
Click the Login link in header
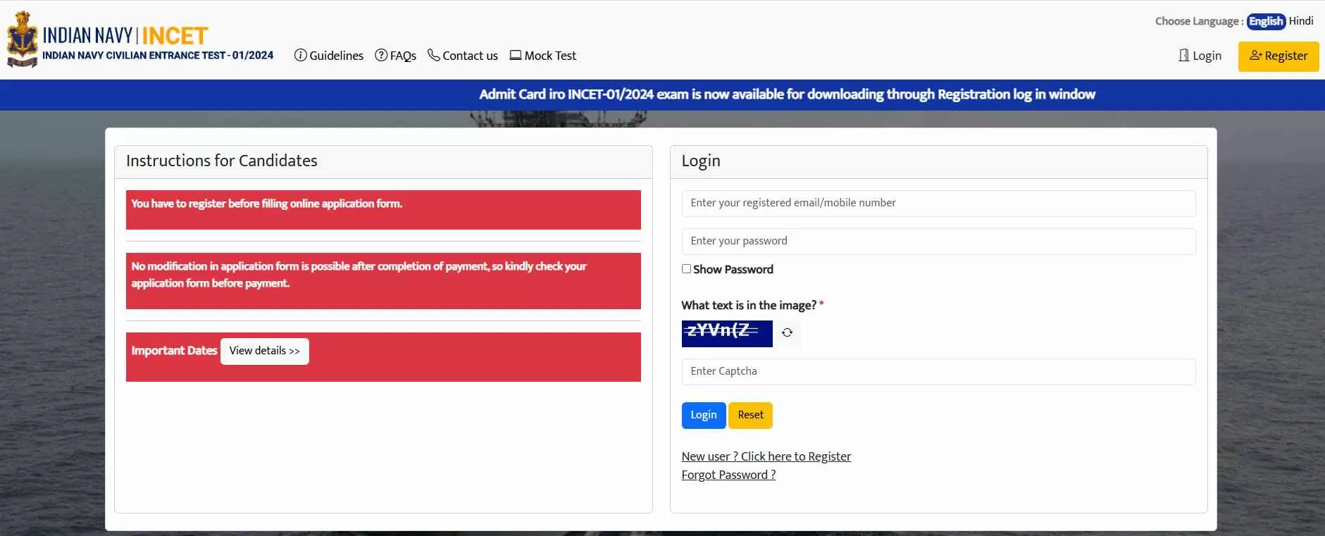(1200, 56)
